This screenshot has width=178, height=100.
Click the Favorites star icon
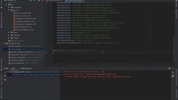click(x=1, y=97)
